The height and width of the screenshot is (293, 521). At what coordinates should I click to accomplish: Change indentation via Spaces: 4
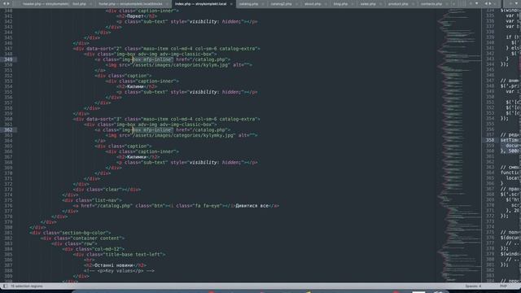pos(473,286)
